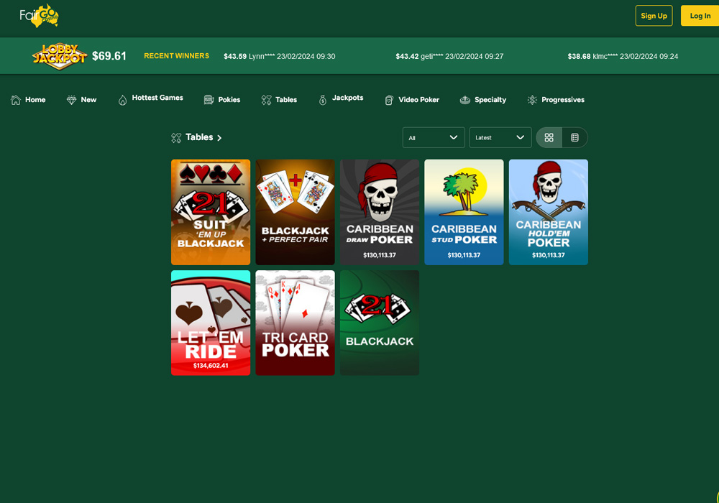
Task: Open the All filter dropdown
Action: tap(434, 137)
